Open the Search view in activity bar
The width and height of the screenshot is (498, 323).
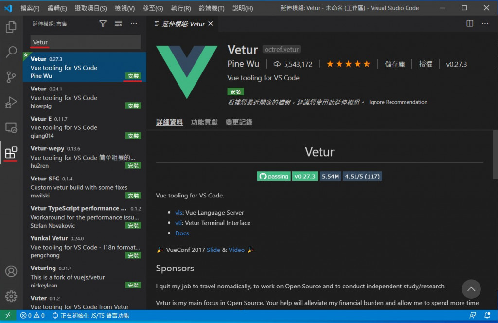[11, 52]
